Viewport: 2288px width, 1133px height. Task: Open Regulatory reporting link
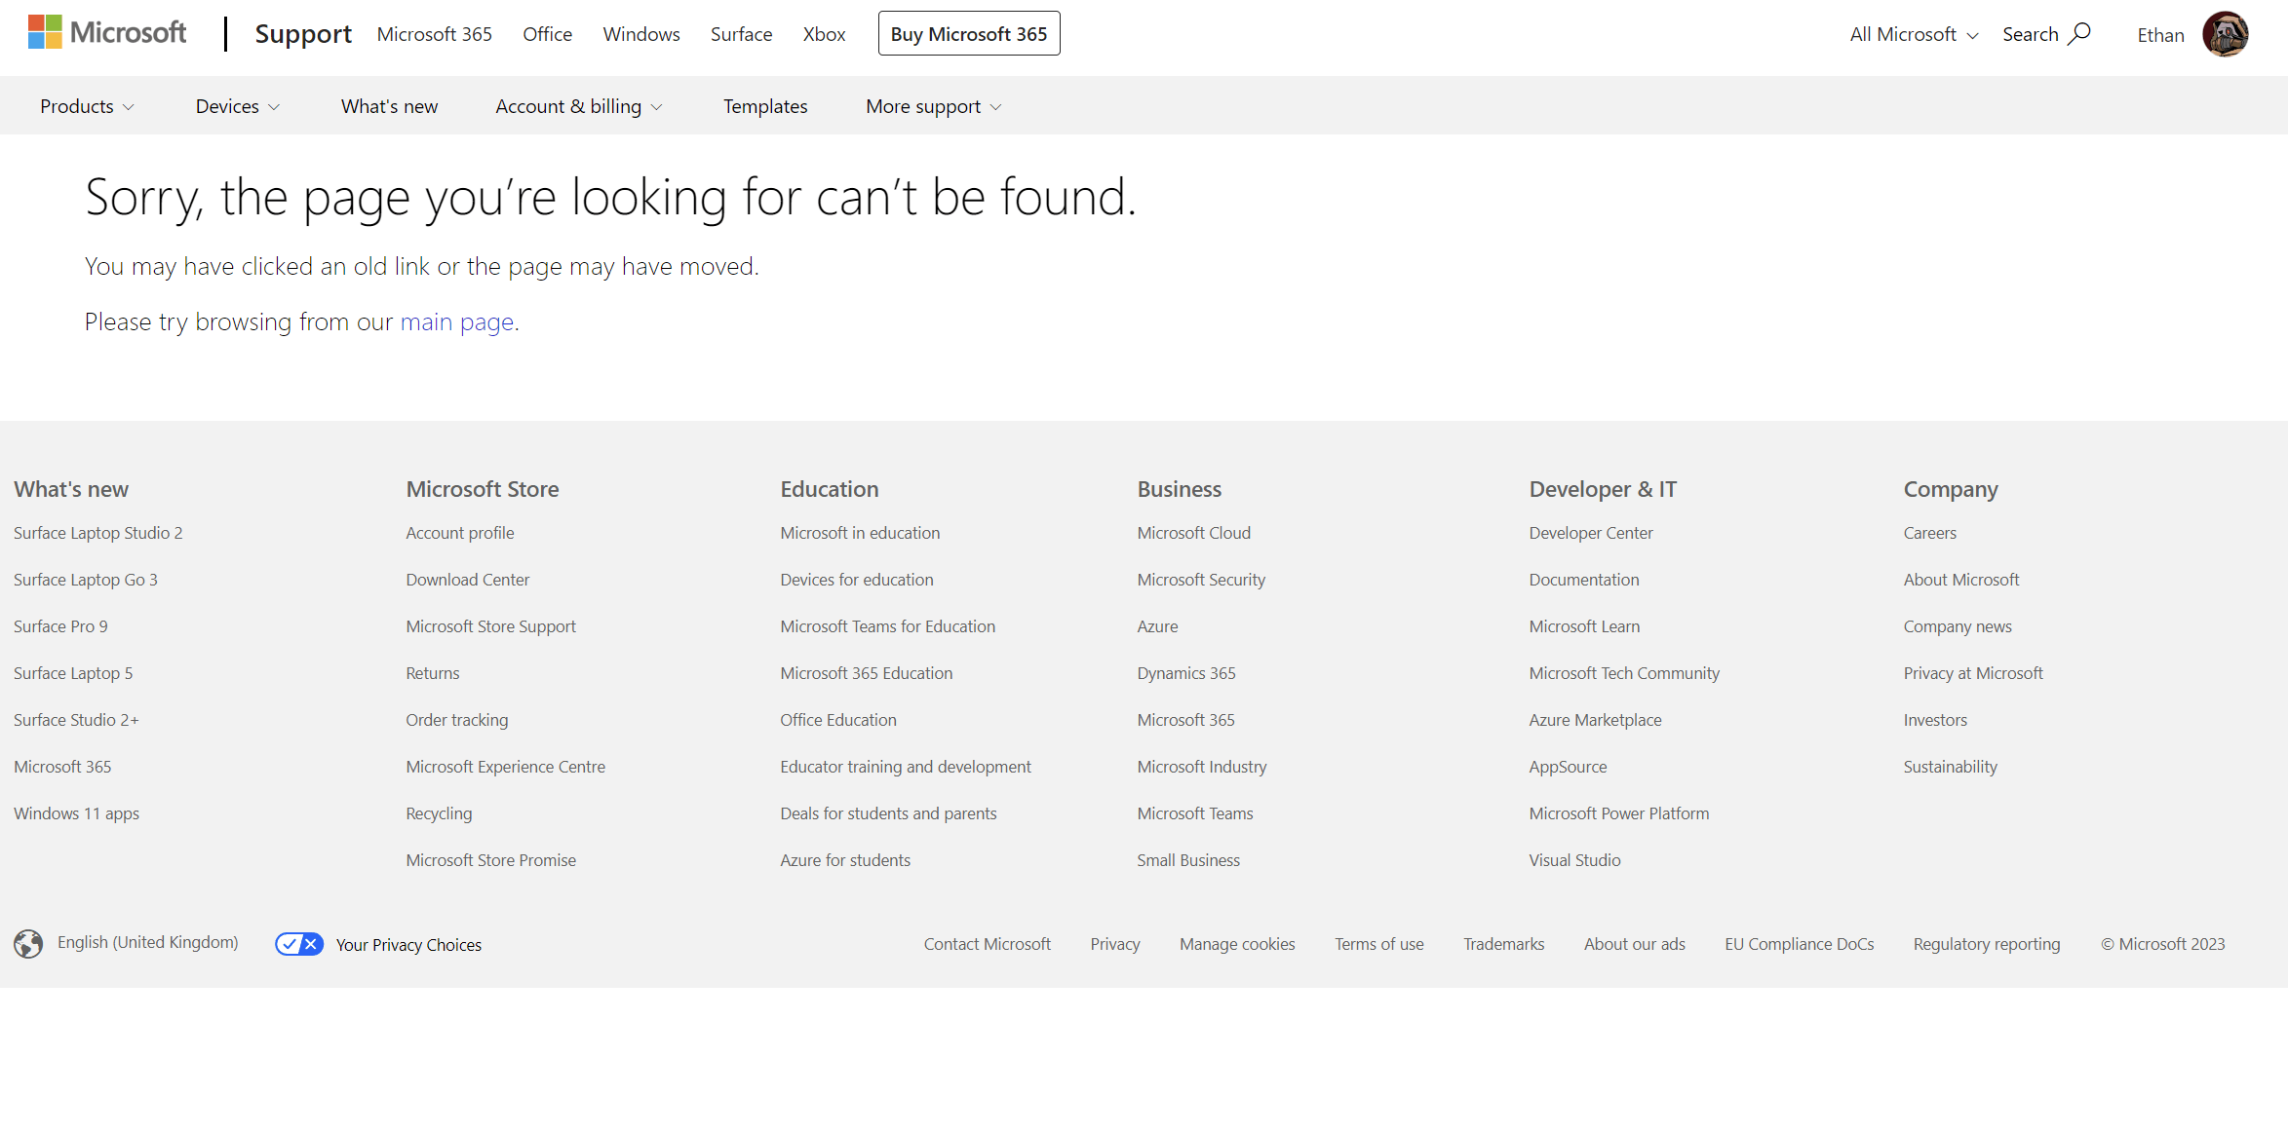pos(1987,944)
